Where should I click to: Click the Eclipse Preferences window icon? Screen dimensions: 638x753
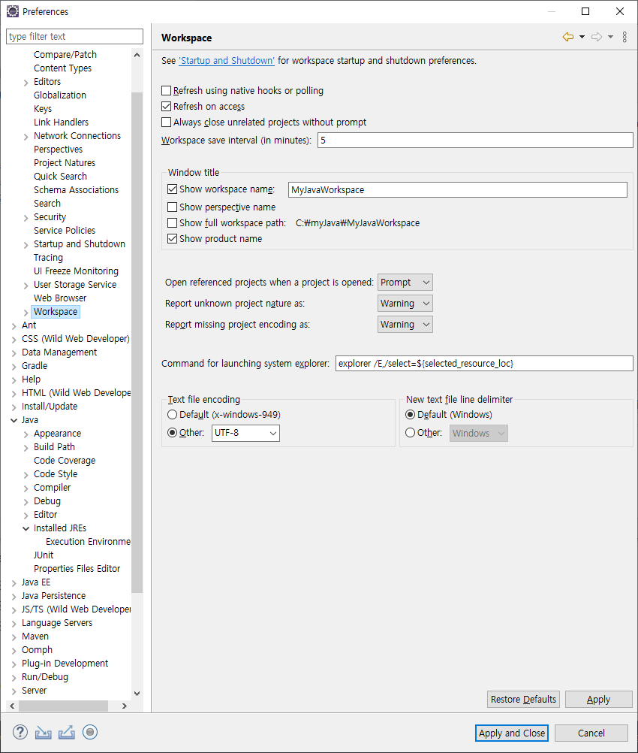(13, 11)
